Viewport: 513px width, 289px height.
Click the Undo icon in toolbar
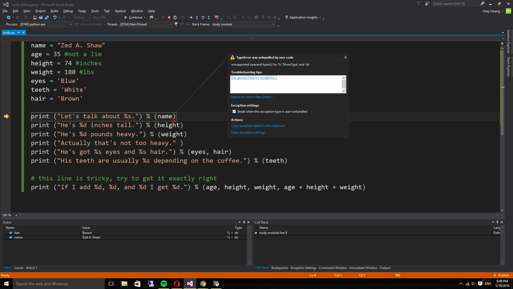point(55,17)
